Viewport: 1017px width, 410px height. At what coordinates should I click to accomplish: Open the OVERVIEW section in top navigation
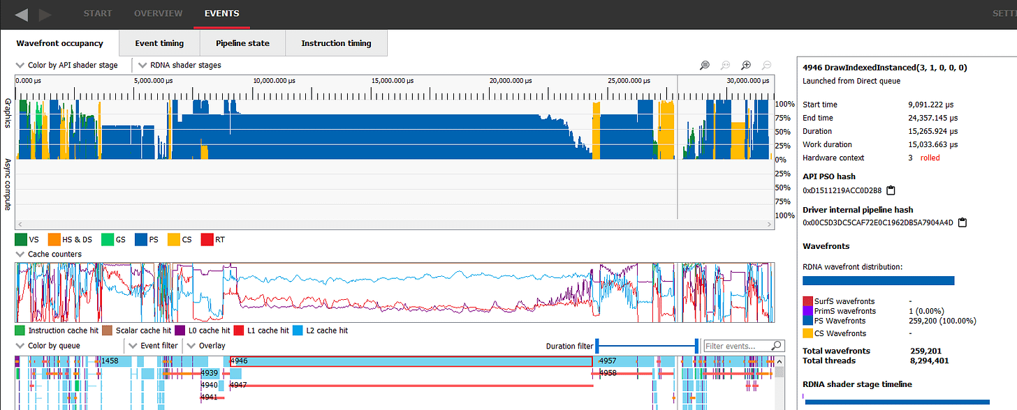[159, 13]
